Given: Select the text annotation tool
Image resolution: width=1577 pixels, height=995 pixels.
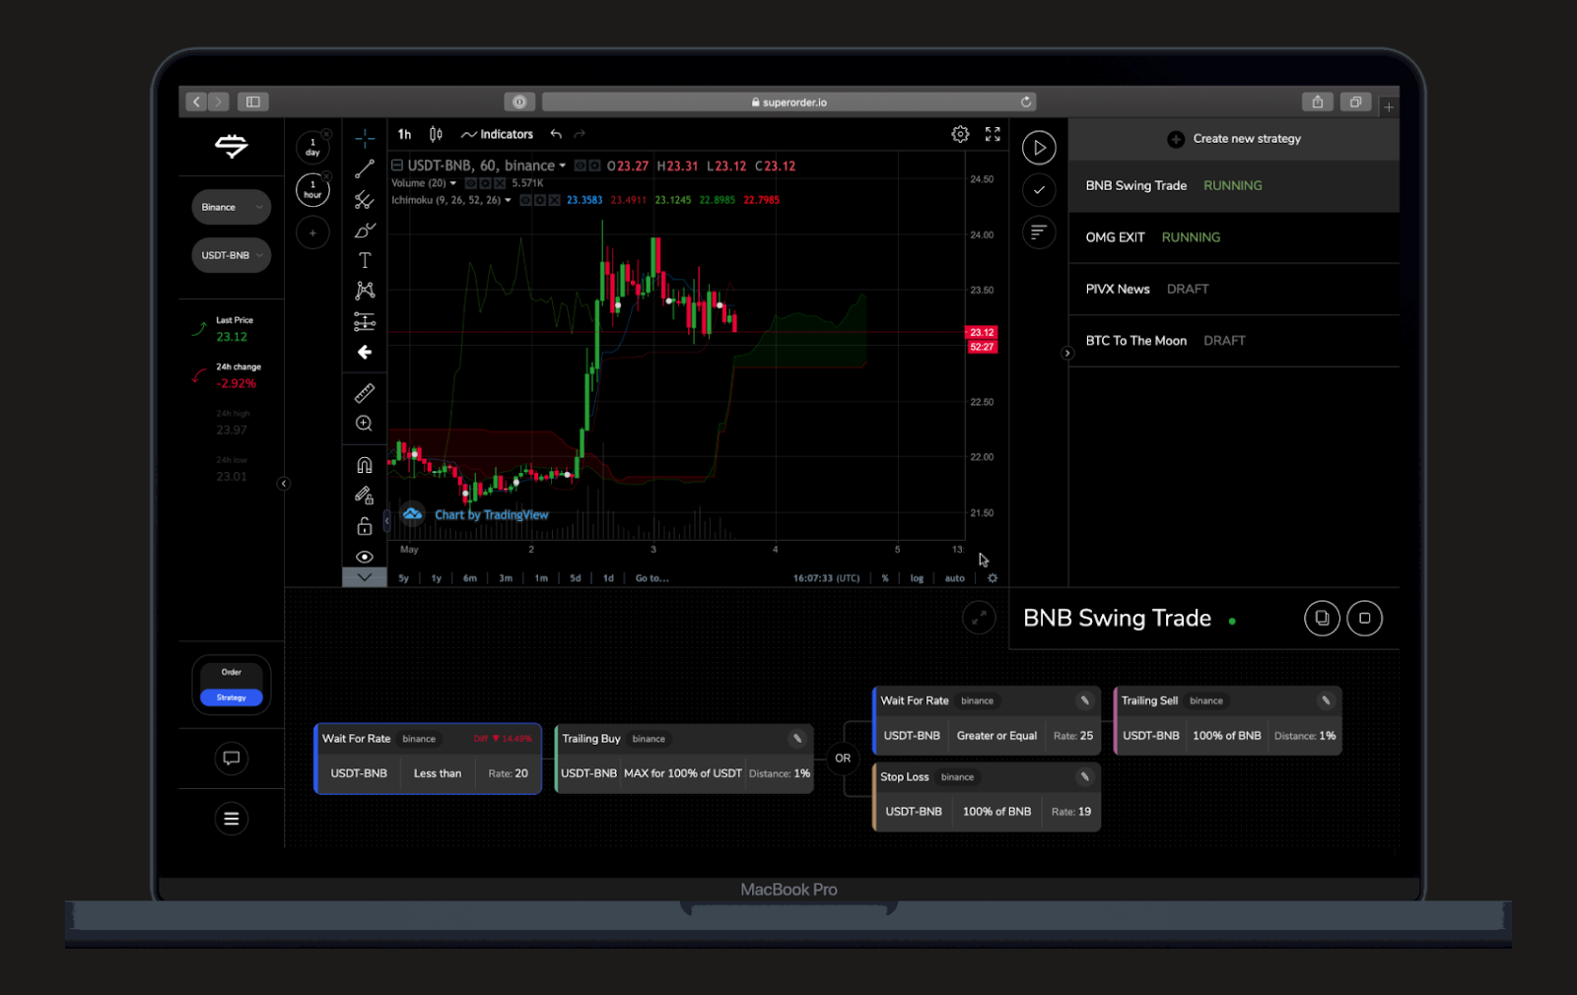Looking at the screenshot, I should tap(364, 260).
